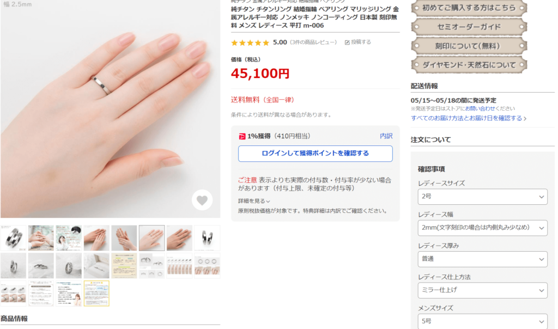Image resolution: width=558 pixels, height=329 pixels.
Task: Open the レディース仕上方法 dropdown showing ミラー仕上げ
Action: (x=482, y=290)
